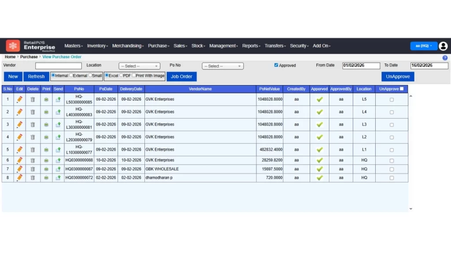The height and width of the screenshot is (254, 451).
Task: Edit PO HQ0300000088 using the pencil icon
Action: (19, 160)
